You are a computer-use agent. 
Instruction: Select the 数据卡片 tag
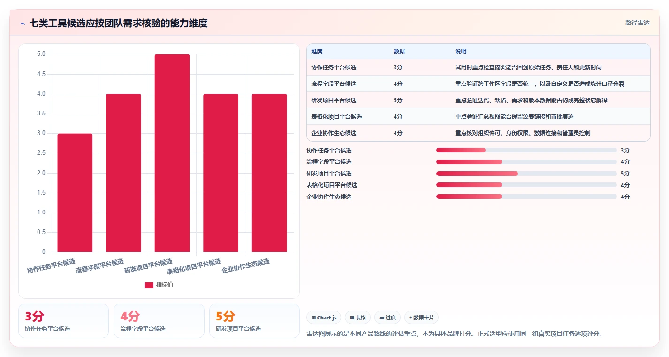click(x=421, y=318)
